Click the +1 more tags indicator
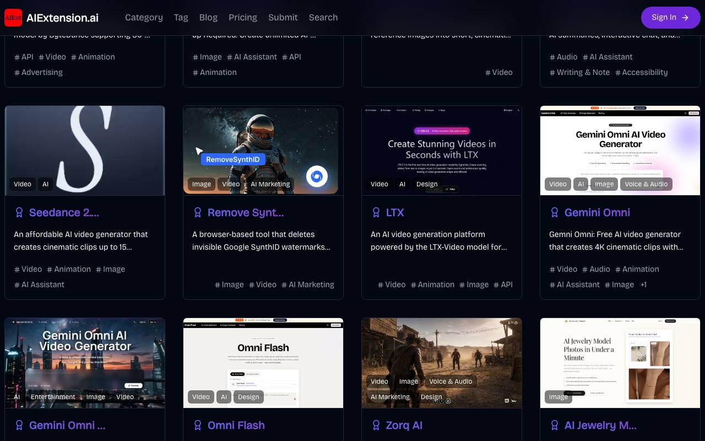 point(643,284)
